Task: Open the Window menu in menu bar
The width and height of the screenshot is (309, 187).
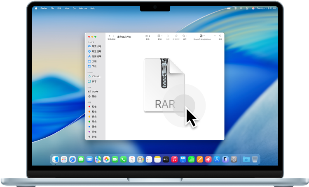Action: click(x=83, y=8)
